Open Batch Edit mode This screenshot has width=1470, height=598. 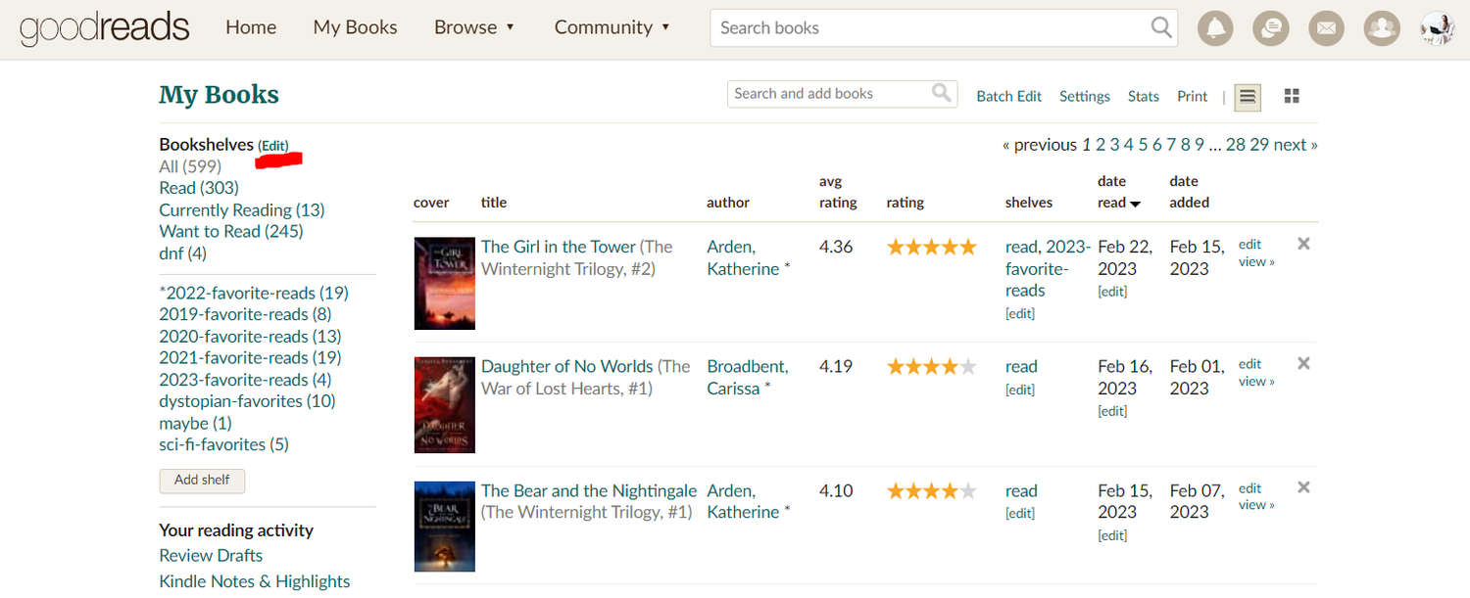coord(1009,96)
